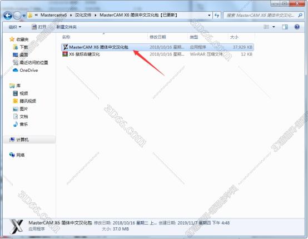Click the folder icon in address bar
The image size is (308, 239).
click(x=30, y=16)
